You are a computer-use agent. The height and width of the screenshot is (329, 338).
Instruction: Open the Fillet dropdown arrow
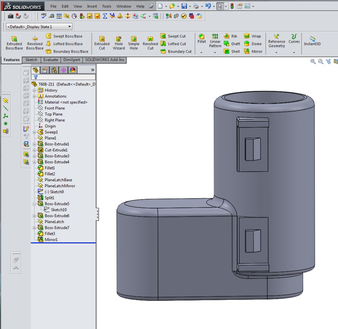click(x=201, y=52)
